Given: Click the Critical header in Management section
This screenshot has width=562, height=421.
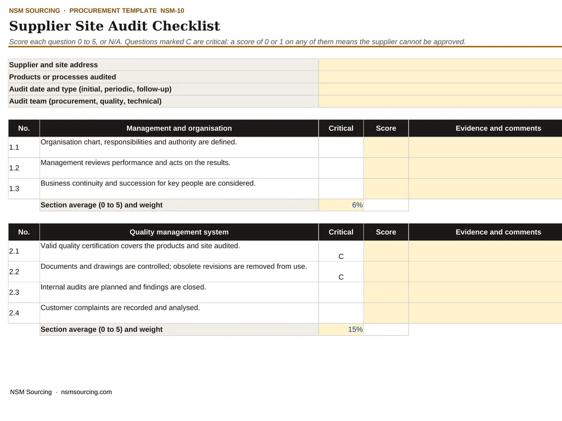Looking at the screenshot, I should click(x=341, y=128).
